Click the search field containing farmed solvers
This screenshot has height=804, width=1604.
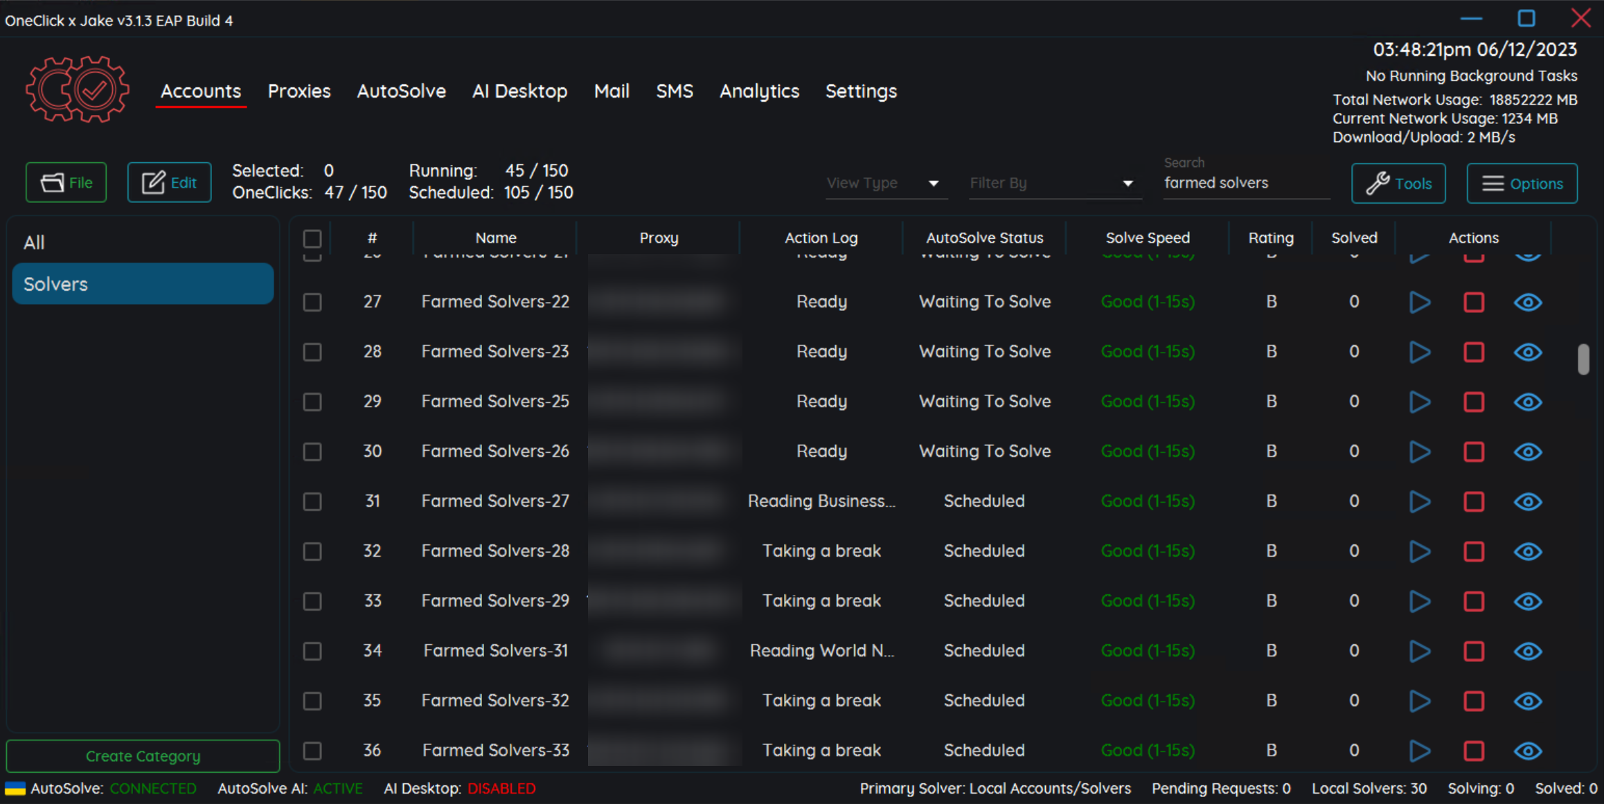coord(1245,184)
